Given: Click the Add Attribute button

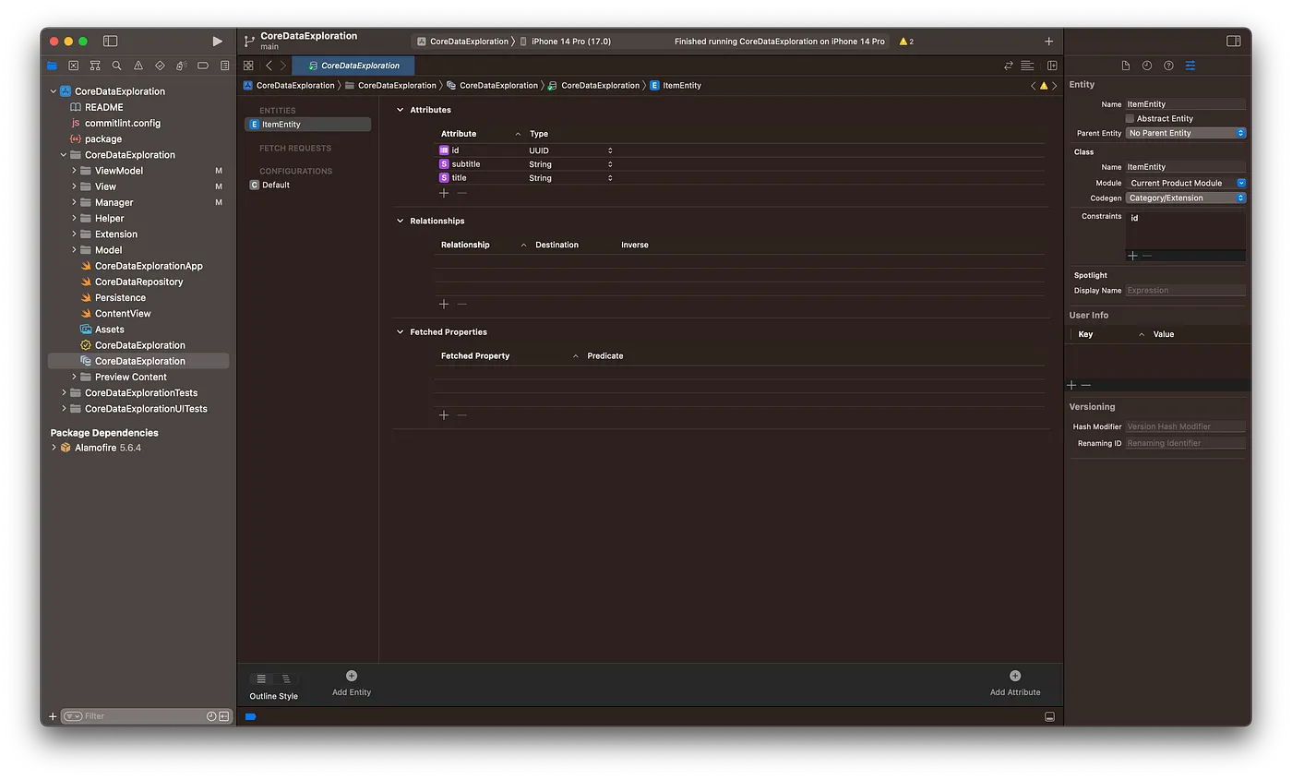Looking at the screenshot, I should (x=1015, y=683).
